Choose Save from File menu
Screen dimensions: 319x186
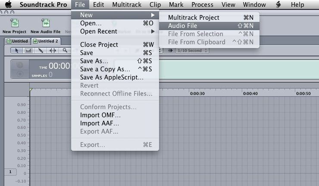pyautogui.click(x=115, y=53)
